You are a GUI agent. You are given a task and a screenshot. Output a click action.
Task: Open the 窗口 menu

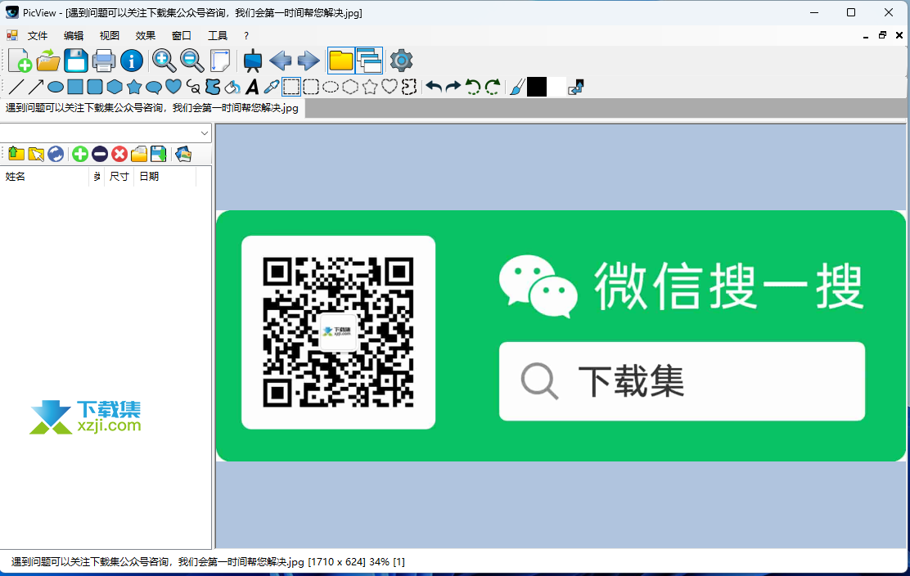(182, 35)
